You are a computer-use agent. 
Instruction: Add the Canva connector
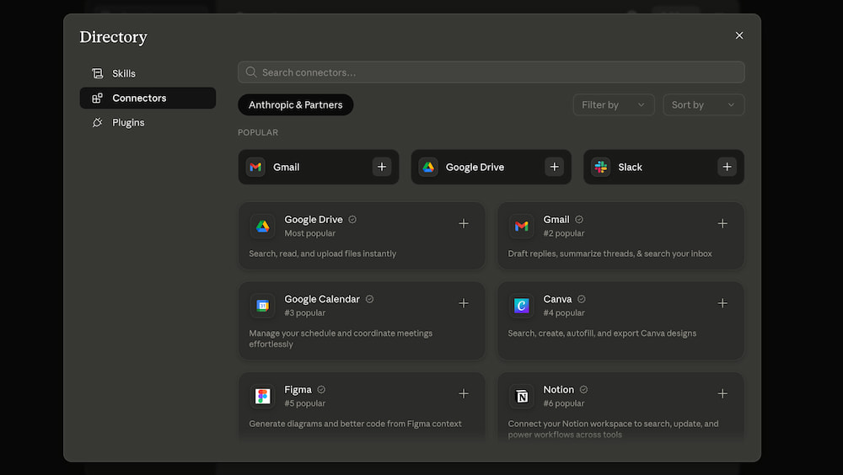[x=722, y=303]
